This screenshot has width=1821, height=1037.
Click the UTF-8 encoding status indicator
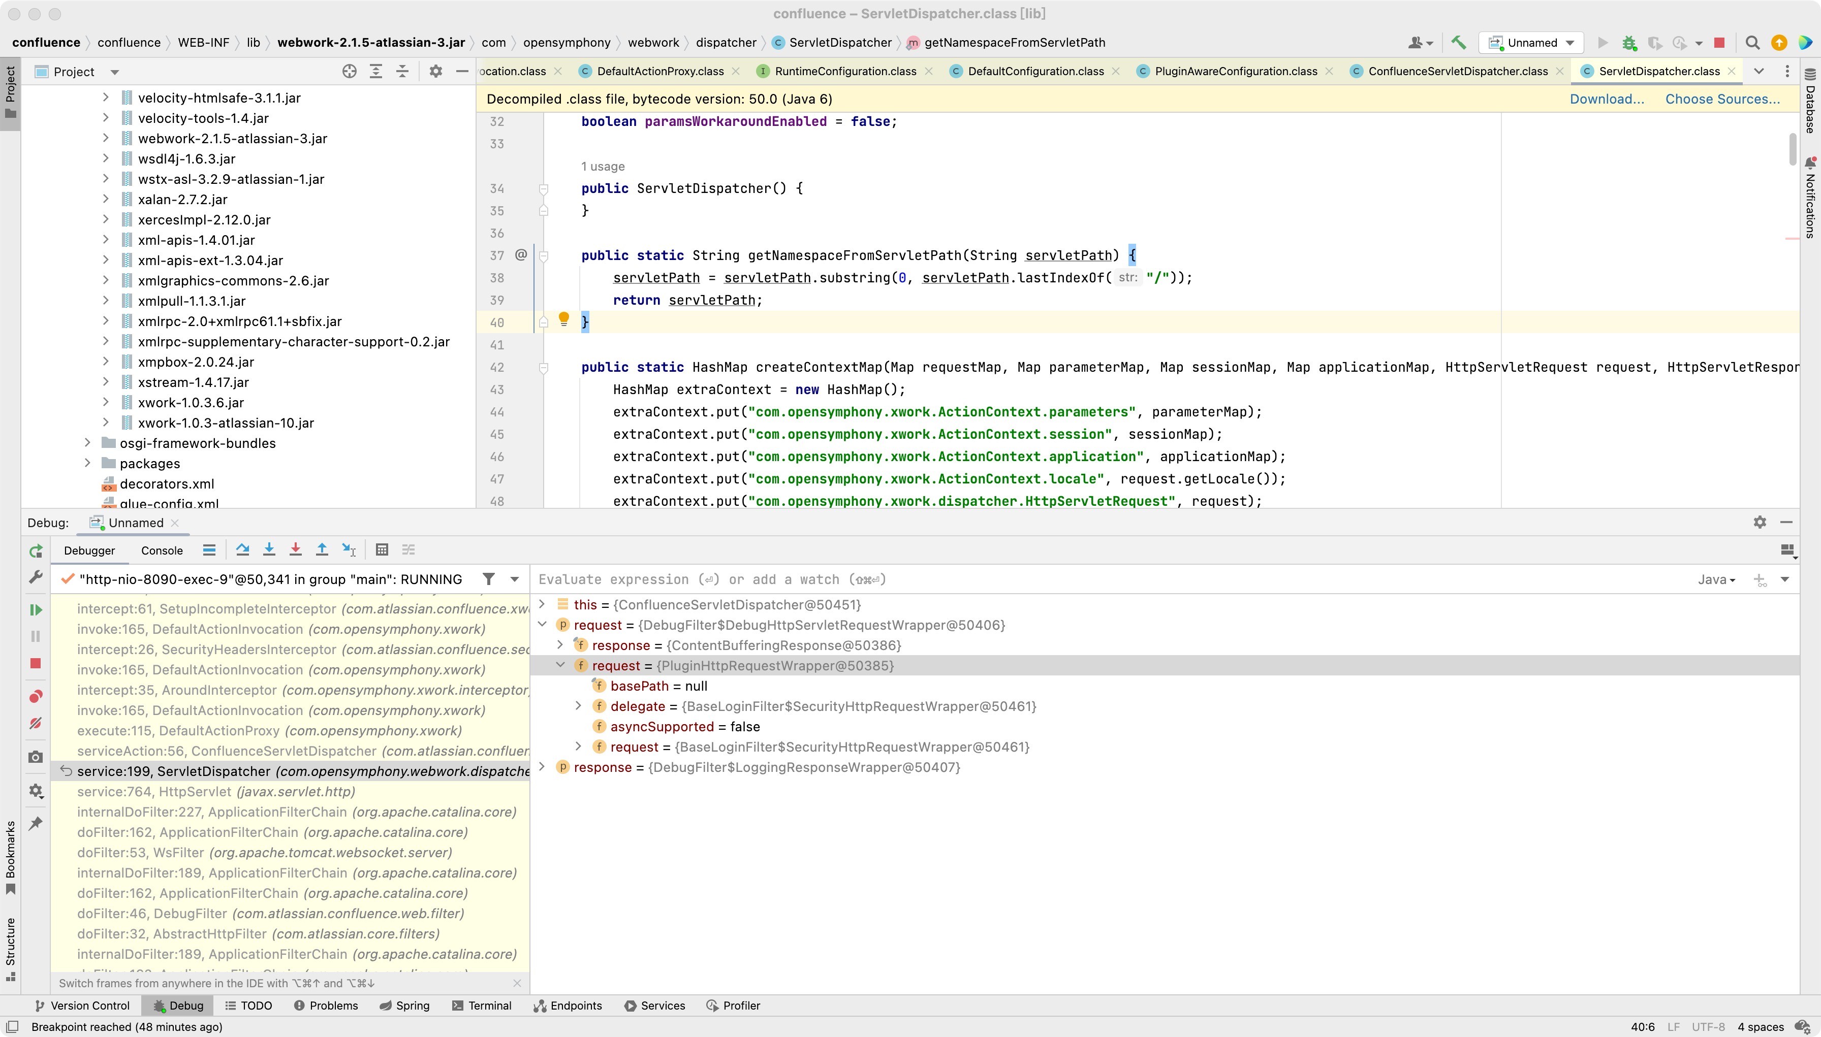(1708, 1027)
